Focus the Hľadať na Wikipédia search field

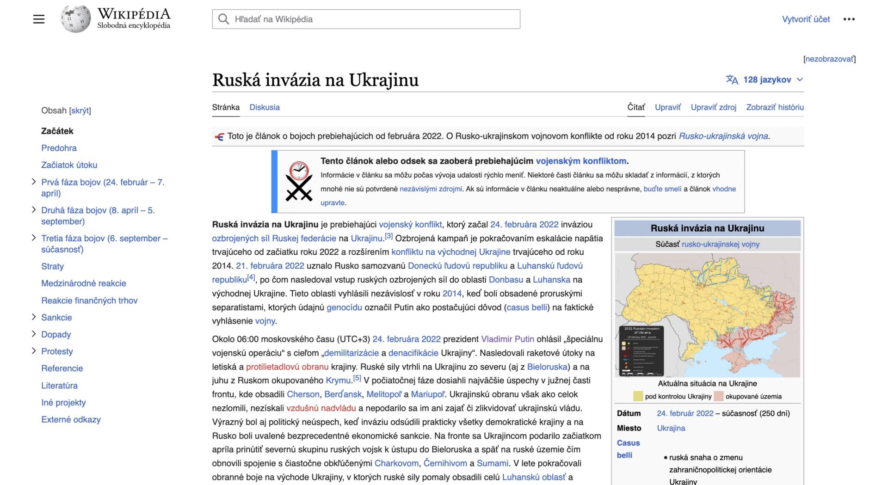pos(366,19)
